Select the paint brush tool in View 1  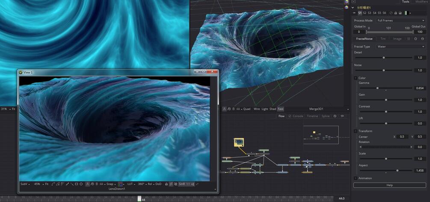pos(67,184)
